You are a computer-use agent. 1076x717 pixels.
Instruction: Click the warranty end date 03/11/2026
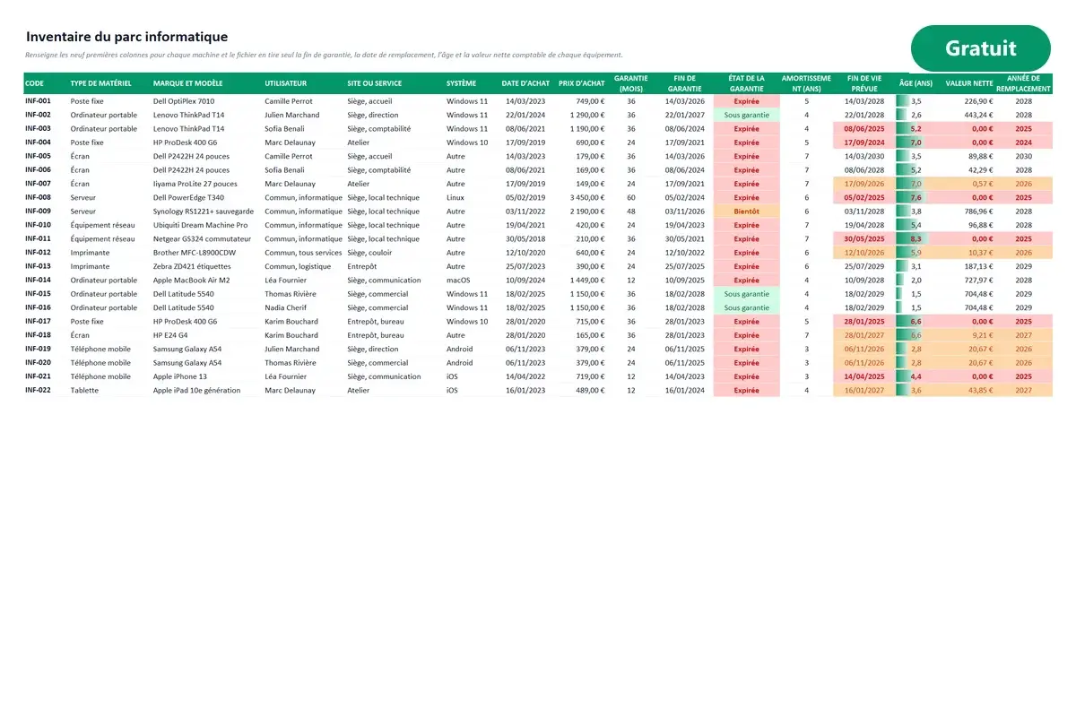tap(684, 212)
